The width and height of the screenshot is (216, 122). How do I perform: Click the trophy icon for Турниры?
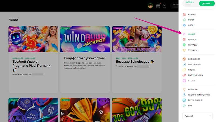(184, 50)
